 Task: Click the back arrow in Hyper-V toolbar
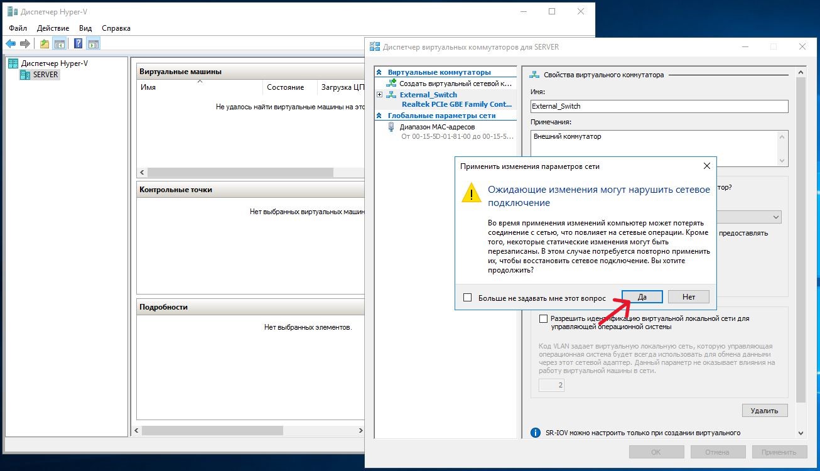coord(11,44)
